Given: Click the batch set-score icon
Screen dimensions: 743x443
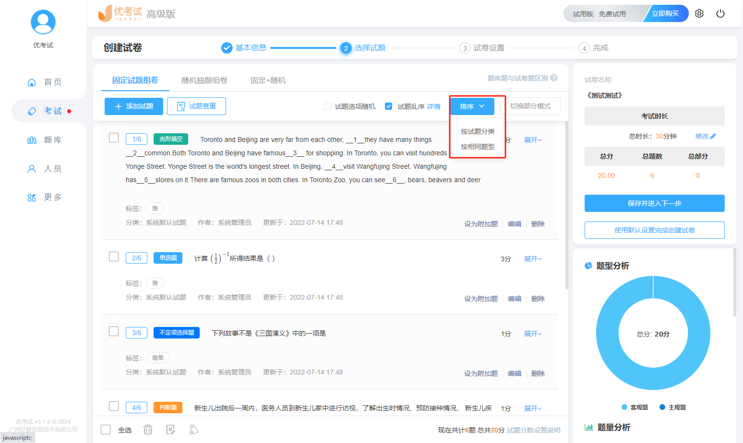Looking at the screenshot, I should (171, 430).
